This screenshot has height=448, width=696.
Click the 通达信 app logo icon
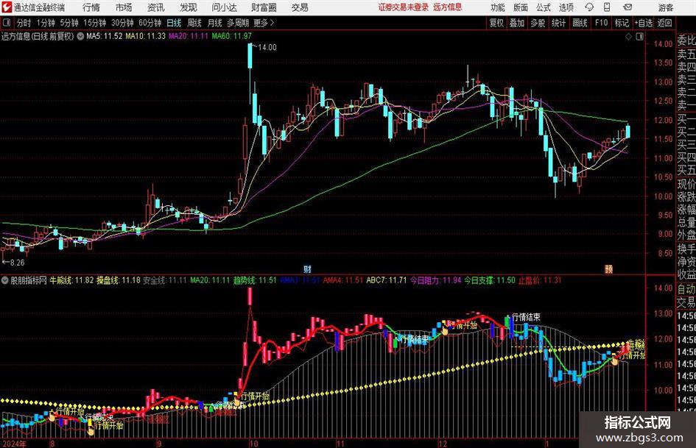coord(6,7)
